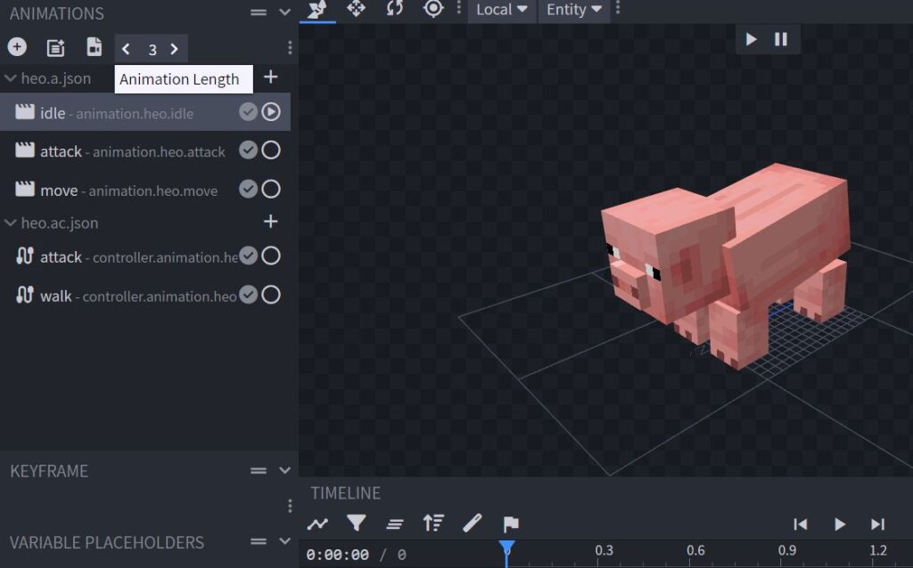Click the blue timeline playhead marker

click(506, 548)
